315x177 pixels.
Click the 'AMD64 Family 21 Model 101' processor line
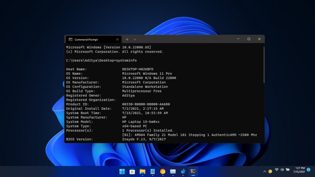190,135
